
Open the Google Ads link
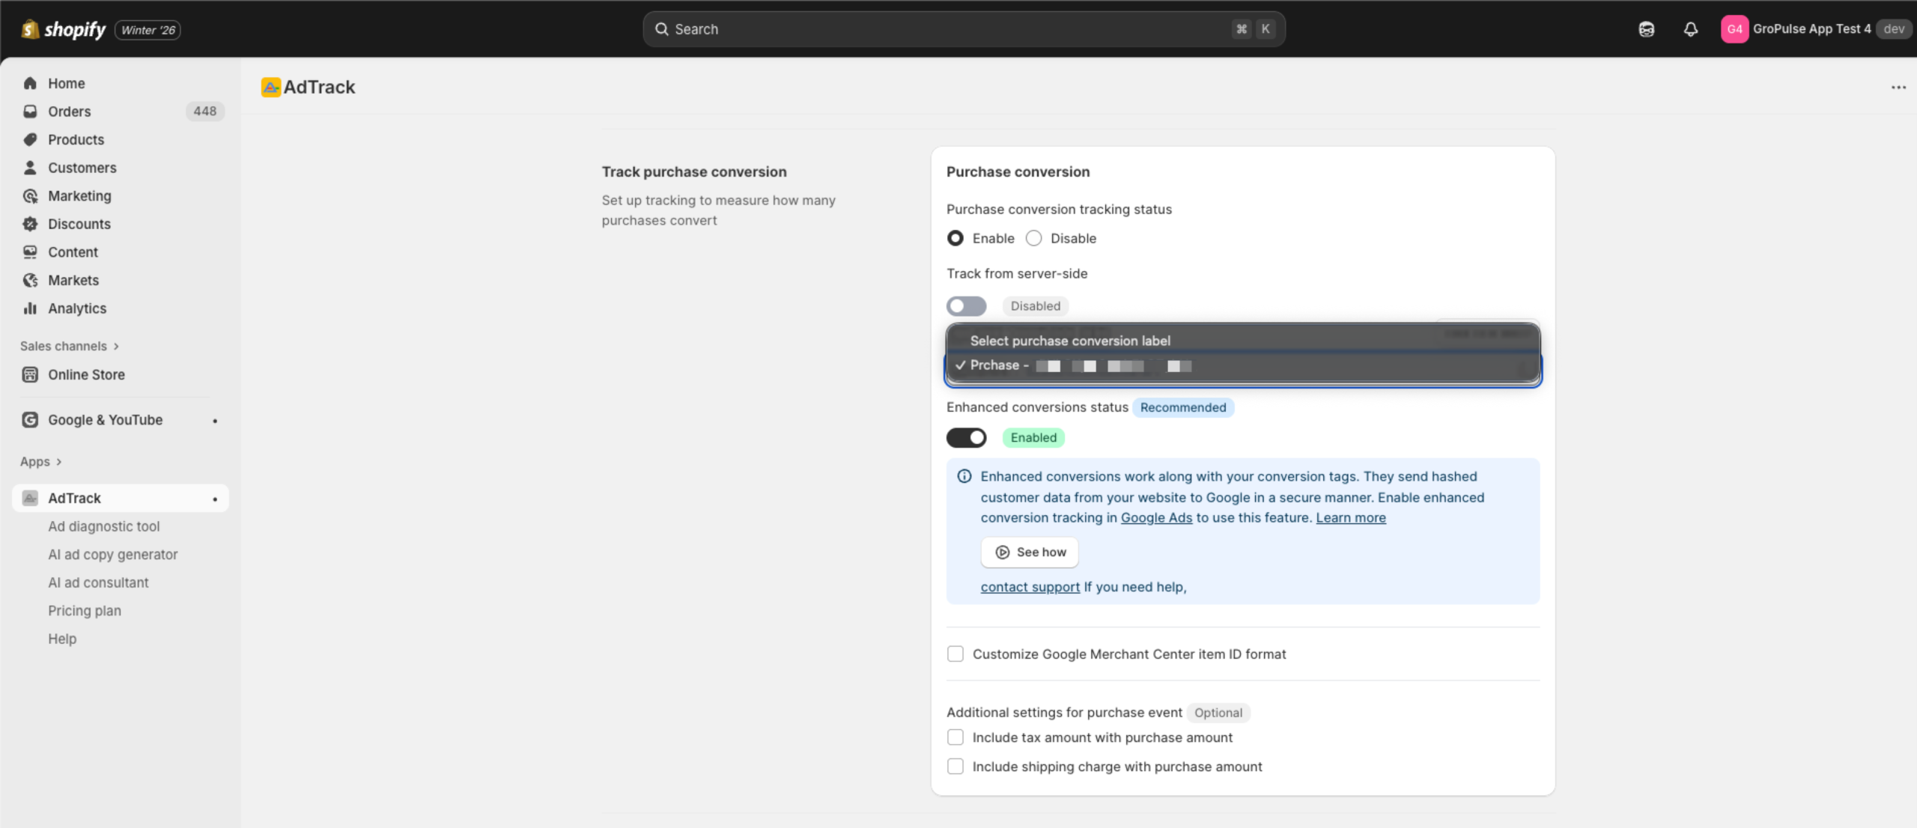point(1156,517)
